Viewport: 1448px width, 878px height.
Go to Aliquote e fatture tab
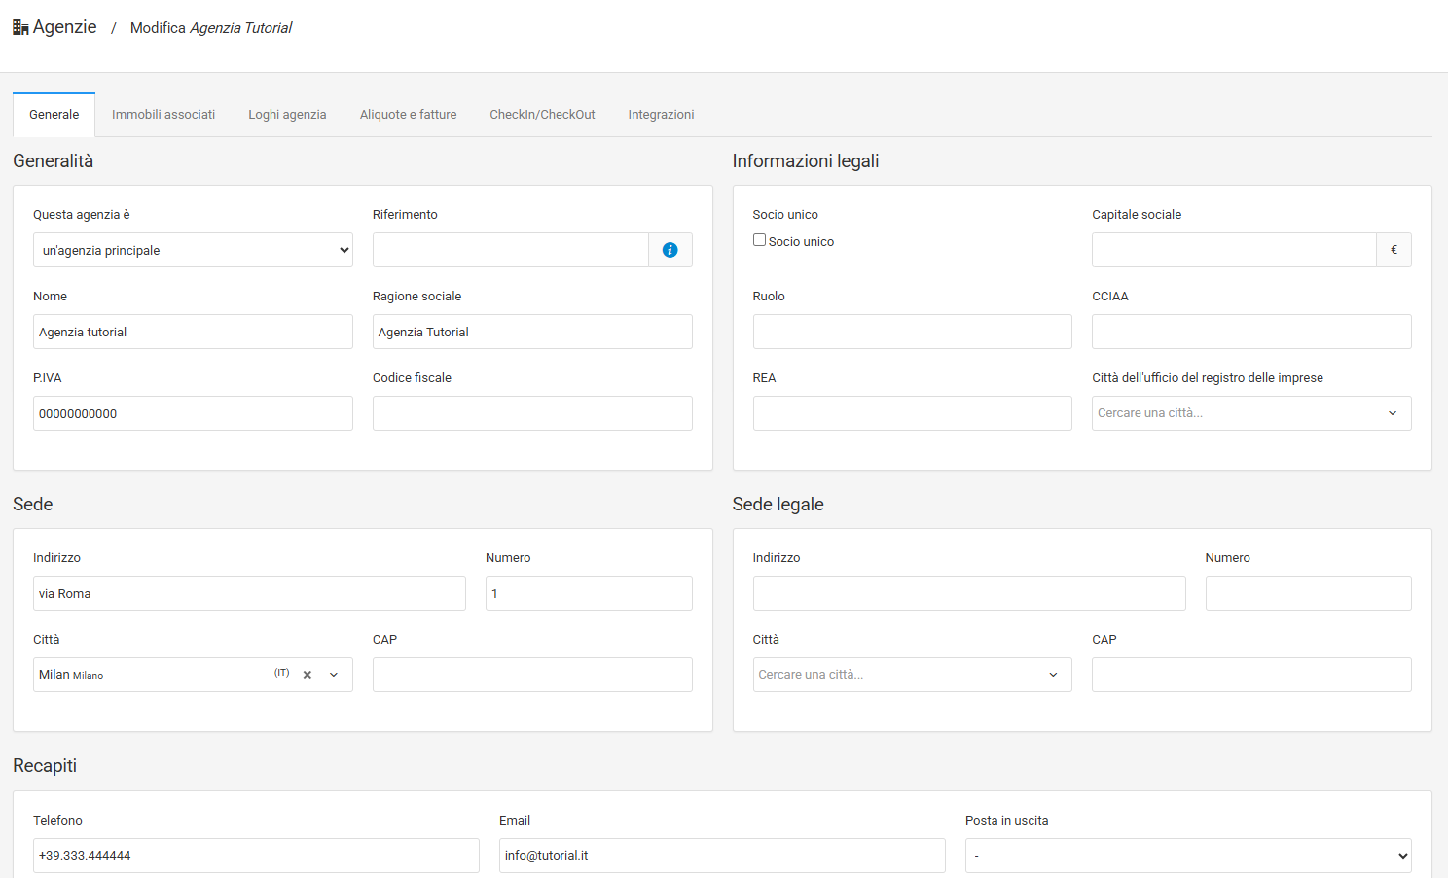pyautogui.click(x=408, y=115)
